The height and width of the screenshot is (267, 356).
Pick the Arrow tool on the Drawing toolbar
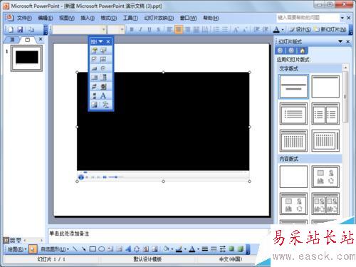[x=83, y=249]
